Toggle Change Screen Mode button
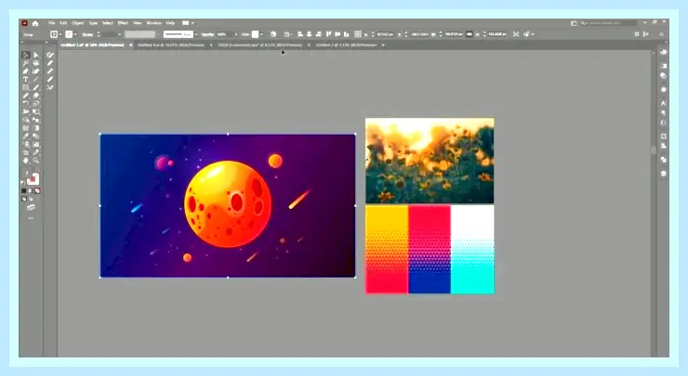The width and height of the screenshot is (688, 376). (x=31, y=207)
